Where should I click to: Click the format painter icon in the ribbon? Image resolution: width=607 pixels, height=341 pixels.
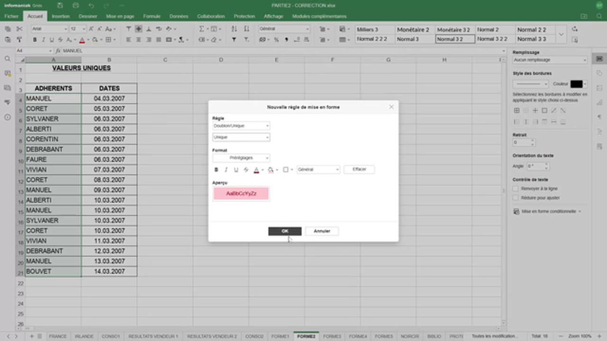(19, 40)
